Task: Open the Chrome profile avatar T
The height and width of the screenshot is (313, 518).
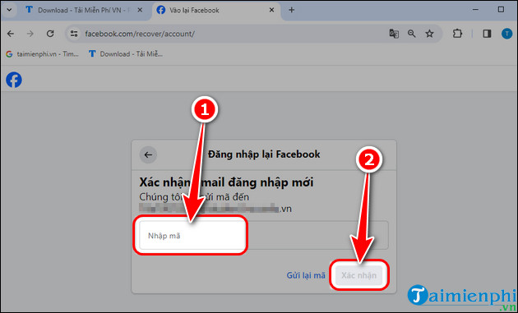Action: coord(506,34)
